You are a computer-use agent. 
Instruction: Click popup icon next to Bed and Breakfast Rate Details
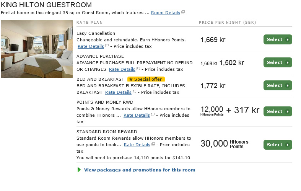coord(134,92)
